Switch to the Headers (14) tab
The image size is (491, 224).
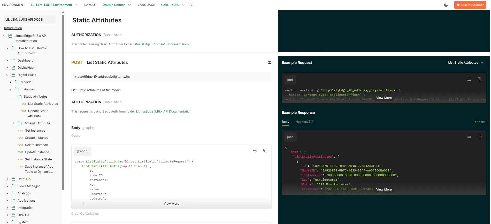point(305,122)
